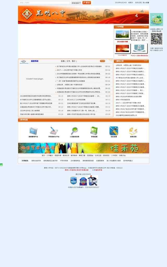Open the search category dropdown
The image size is (167, 267).
76,3
